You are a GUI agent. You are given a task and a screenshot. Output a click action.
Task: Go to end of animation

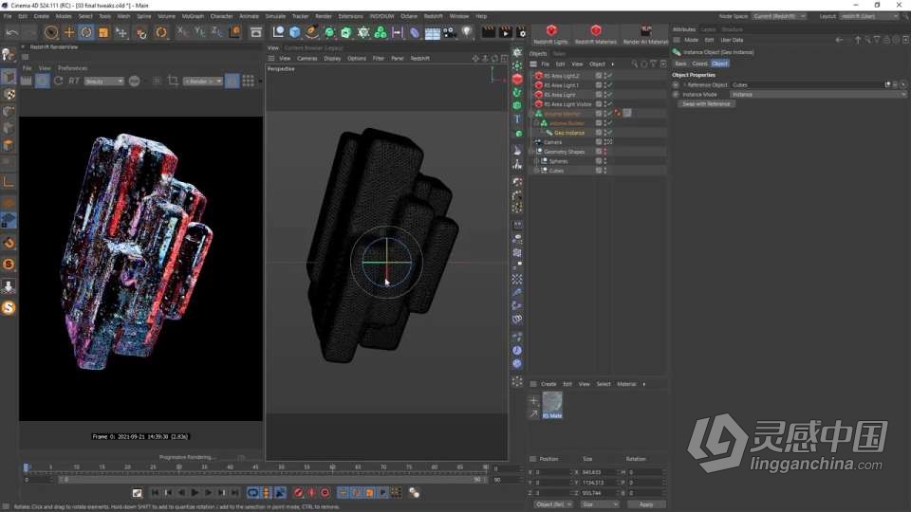click(234, 493)
